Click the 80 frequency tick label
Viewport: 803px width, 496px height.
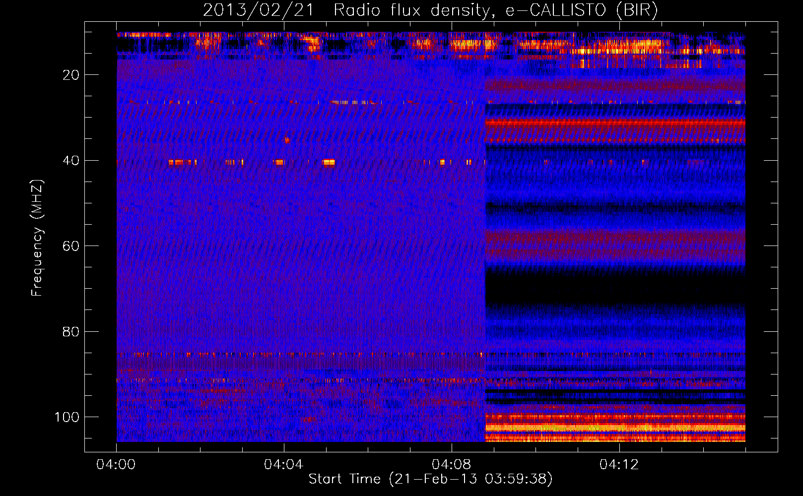point(71,331)
